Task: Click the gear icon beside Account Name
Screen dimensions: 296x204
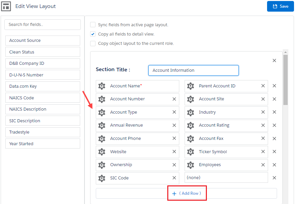Action: 102,86
